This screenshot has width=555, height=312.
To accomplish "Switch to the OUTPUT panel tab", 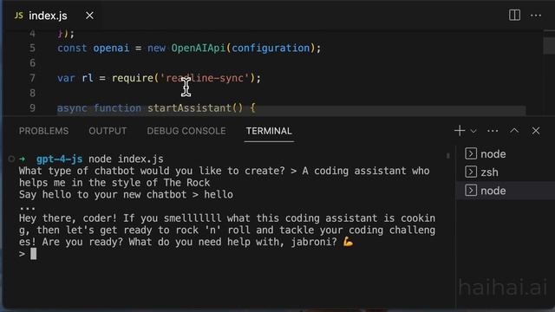I will tap(108, 131).
